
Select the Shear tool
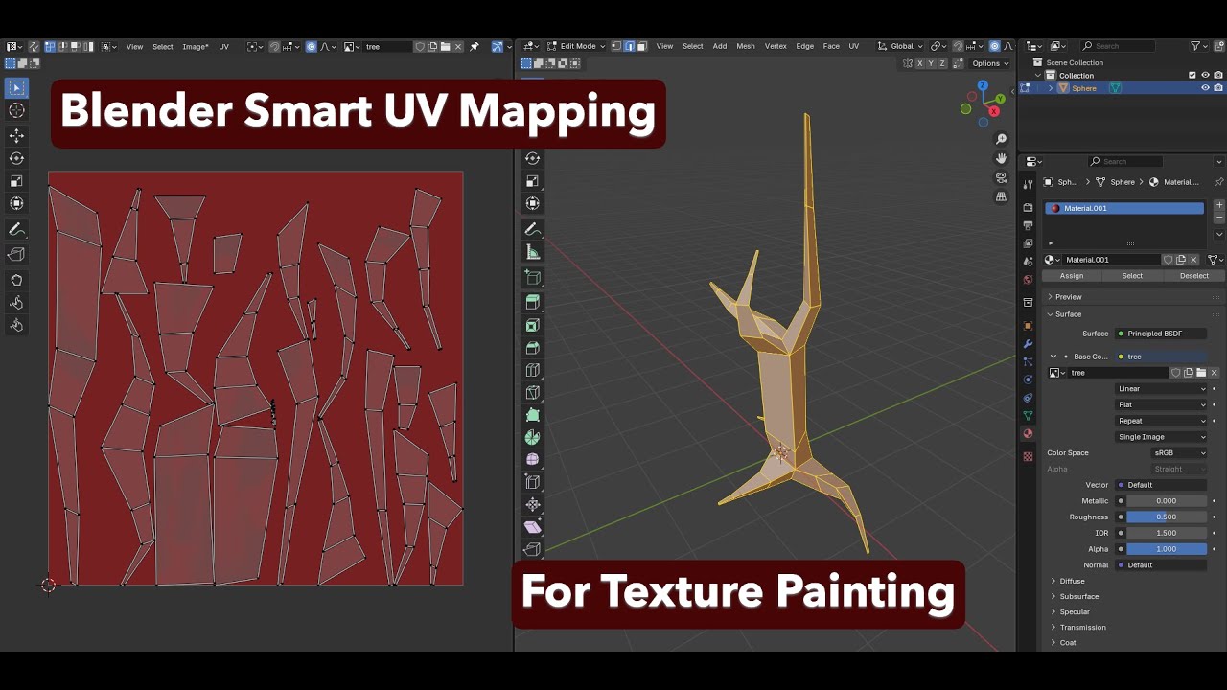pos(533,527)
